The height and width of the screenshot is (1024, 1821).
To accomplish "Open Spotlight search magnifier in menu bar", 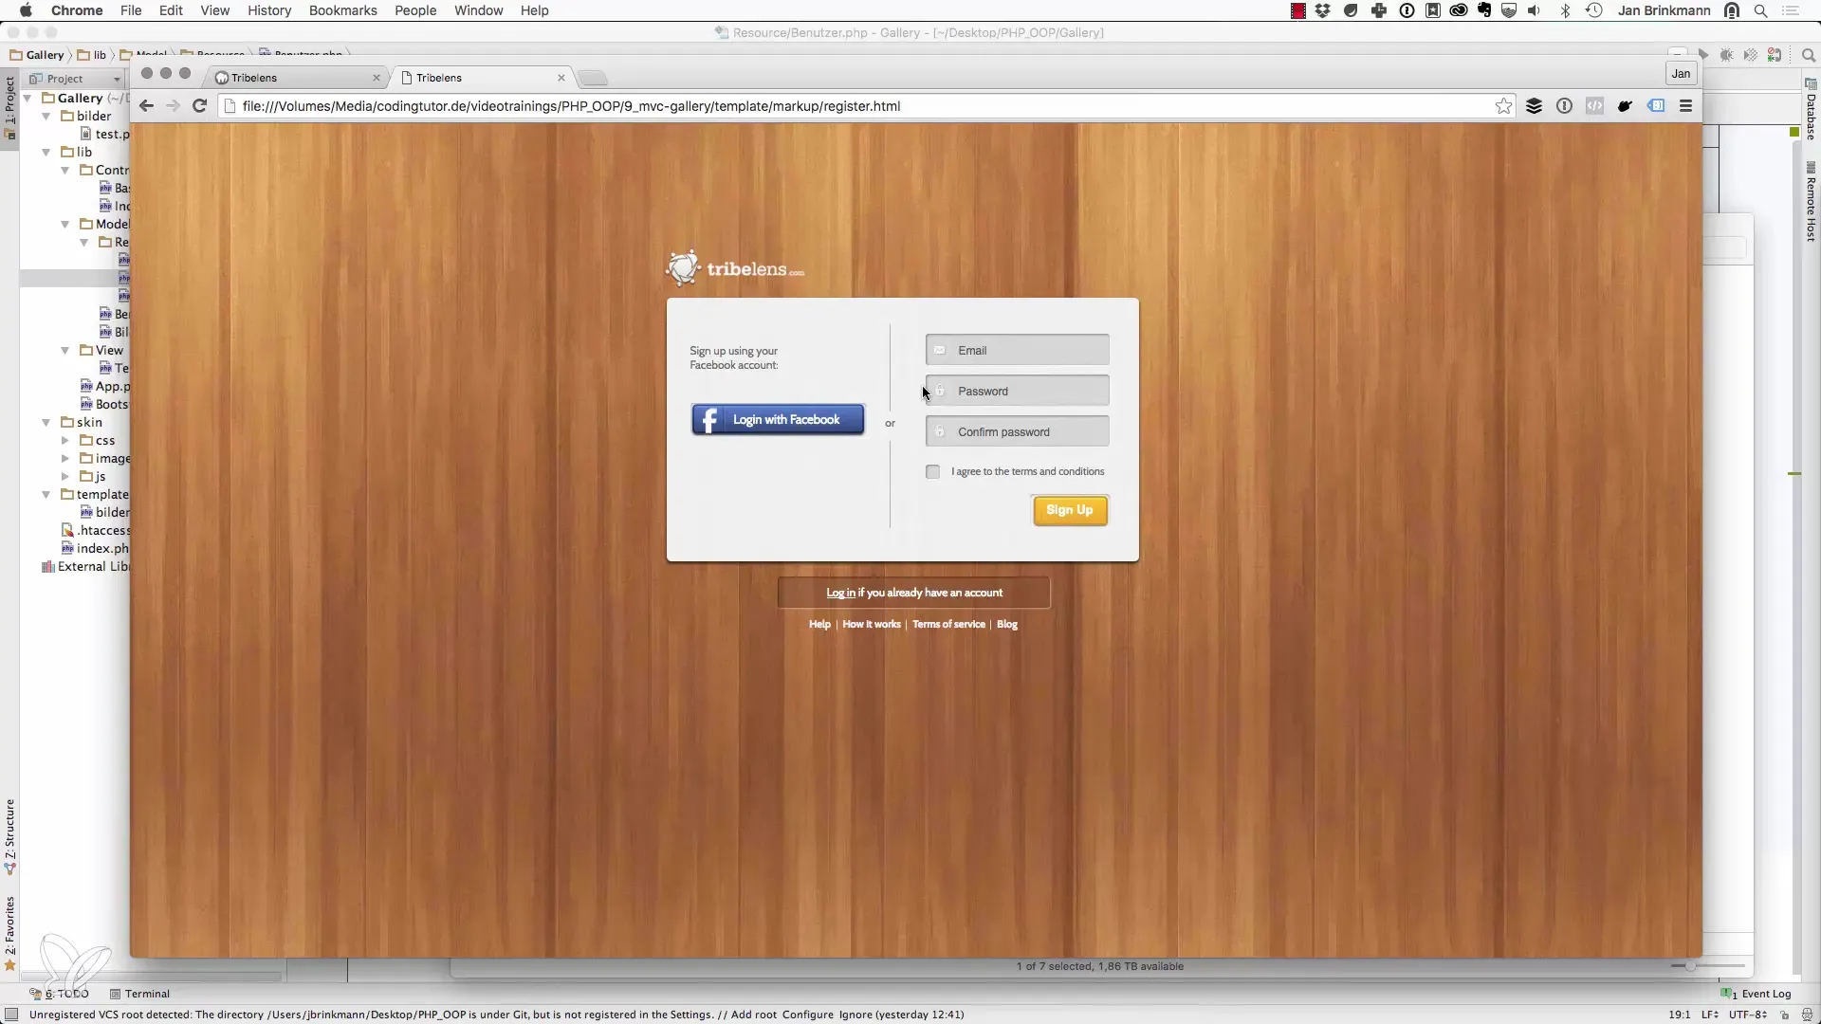I will [x=1760, y=10].
